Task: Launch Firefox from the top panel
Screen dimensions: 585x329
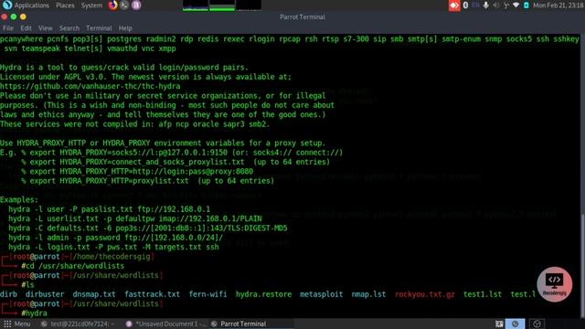Action: [x=112, y=5]
